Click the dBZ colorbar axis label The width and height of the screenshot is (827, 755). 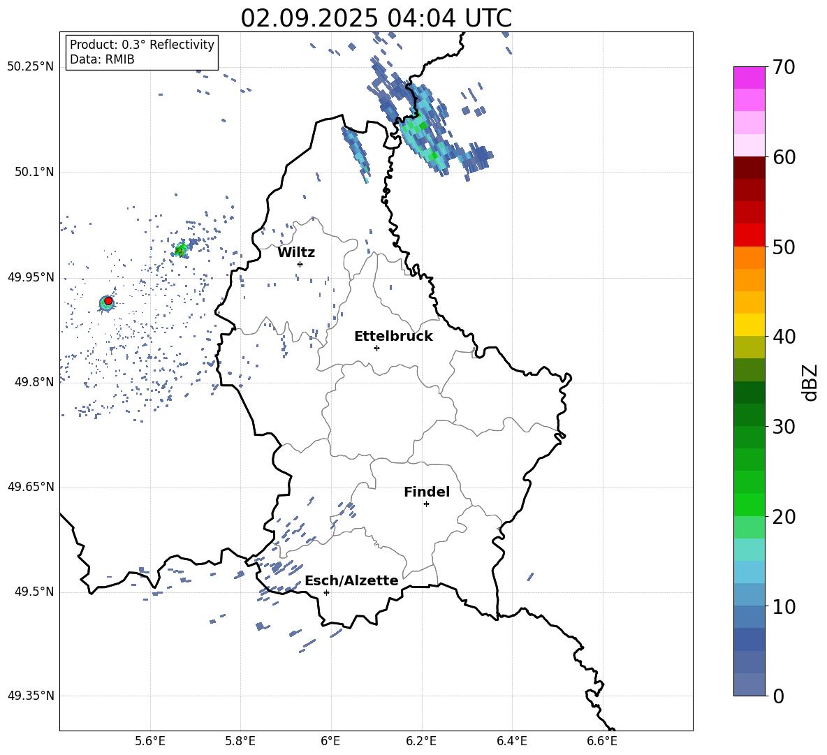point(810,382)
